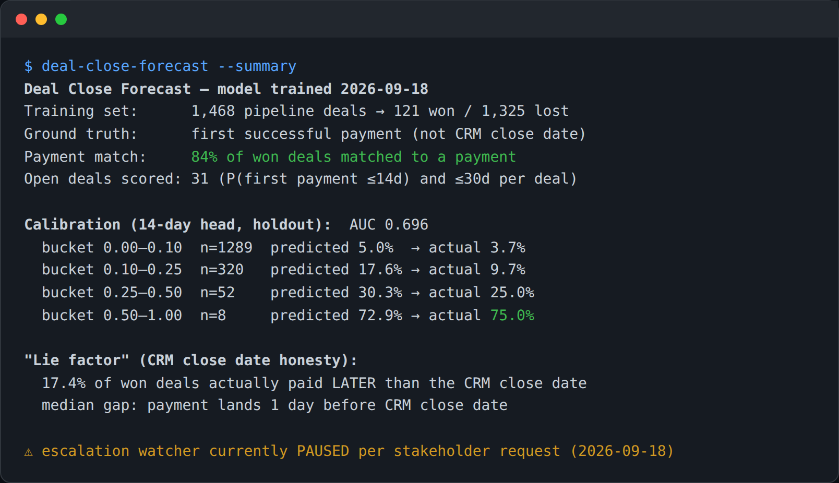
Task: Click the 'actual 3.7%' value
Action: [477, 248]
